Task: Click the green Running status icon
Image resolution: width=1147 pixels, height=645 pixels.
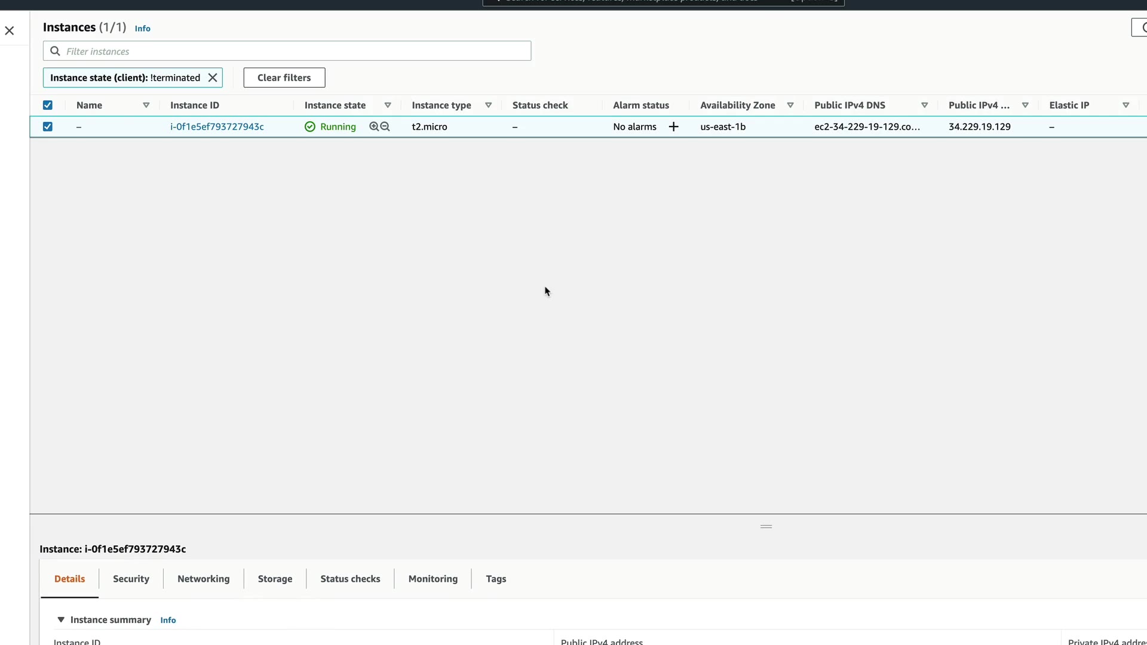Action: point(310,127)
